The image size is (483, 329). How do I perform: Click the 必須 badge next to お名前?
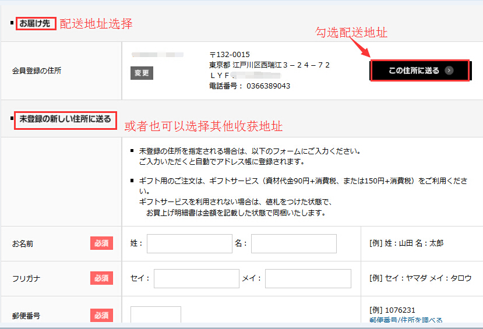(101, 243)
